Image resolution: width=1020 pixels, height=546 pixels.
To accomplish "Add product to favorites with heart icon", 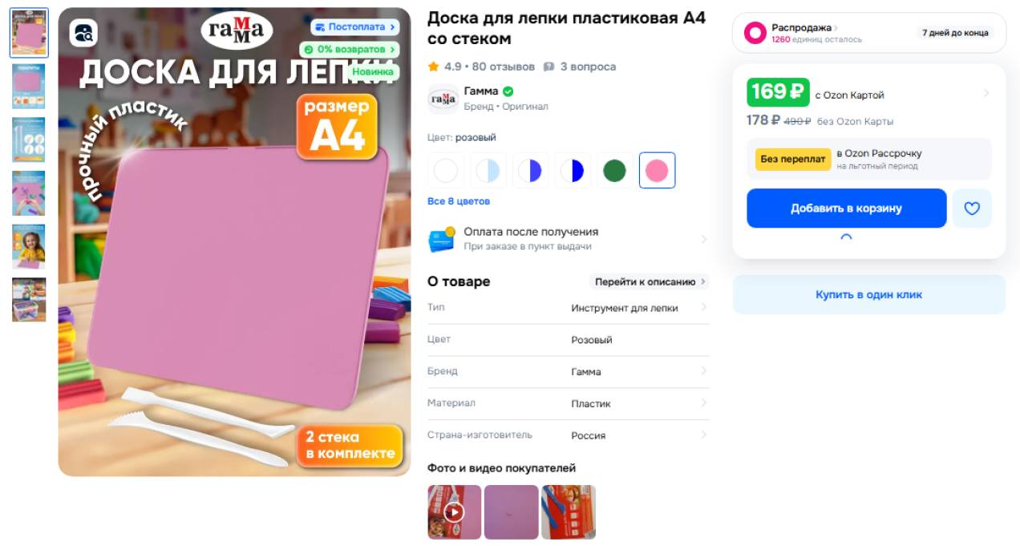I will (972, 208).
